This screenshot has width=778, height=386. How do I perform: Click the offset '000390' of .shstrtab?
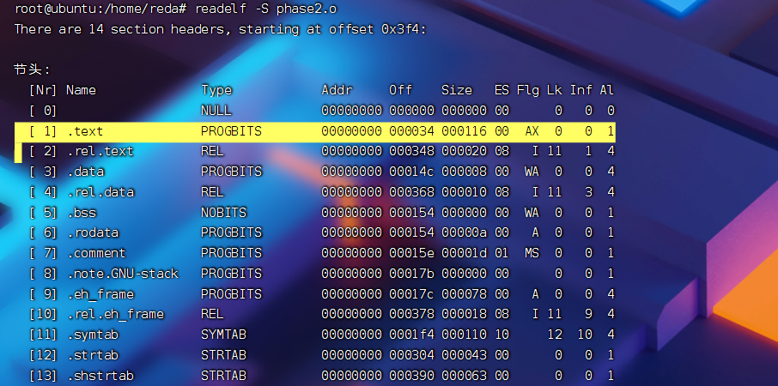(x=412, y=376)
